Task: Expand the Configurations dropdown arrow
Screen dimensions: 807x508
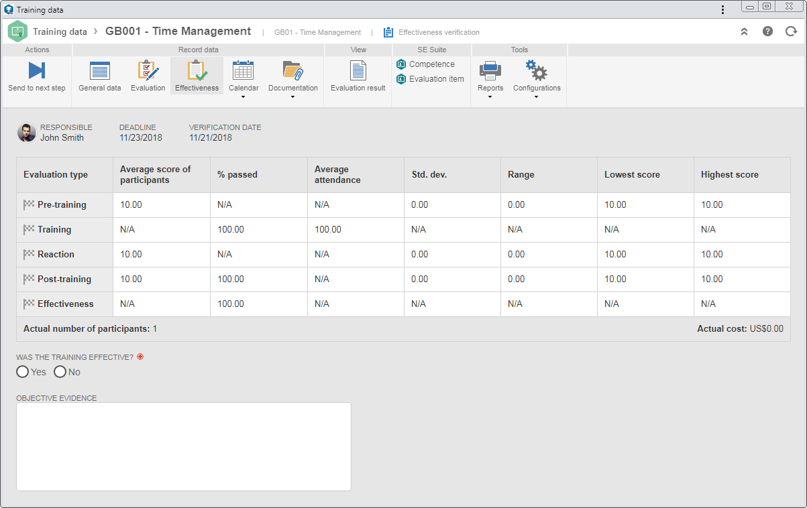Action: (537, 97)
